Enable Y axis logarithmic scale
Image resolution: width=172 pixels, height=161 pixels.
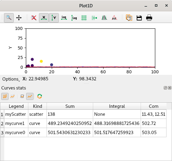pos(74,18)
